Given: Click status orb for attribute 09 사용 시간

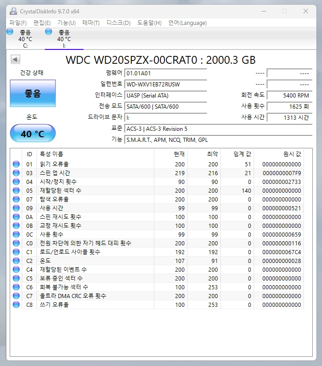Looking at the screenshot, I should pyautogui.click(x=16, y=208).
